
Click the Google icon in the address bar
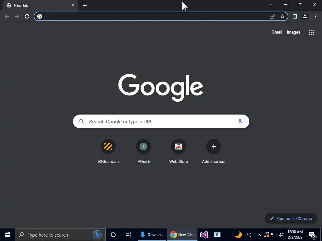(x=40, y=16)
